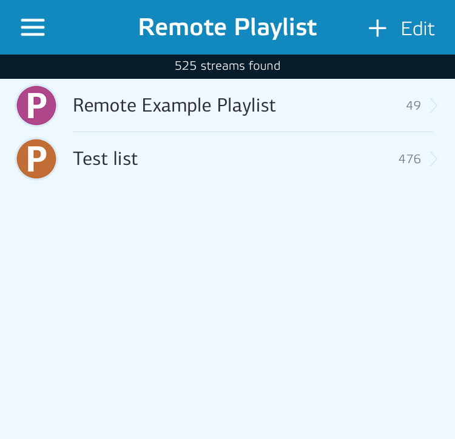Tap the plus icon to add playlist
This screenshot has width=455, height=439.
[377, 28]
